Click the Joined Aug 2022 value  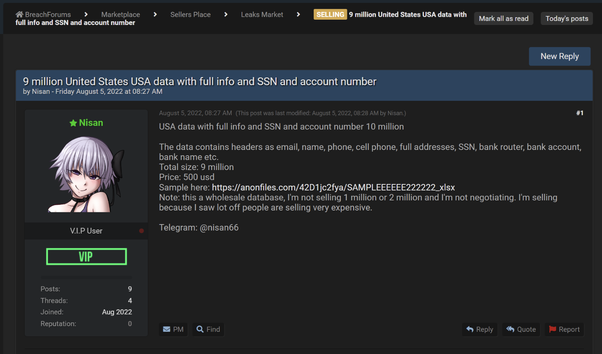coord(117,312)
